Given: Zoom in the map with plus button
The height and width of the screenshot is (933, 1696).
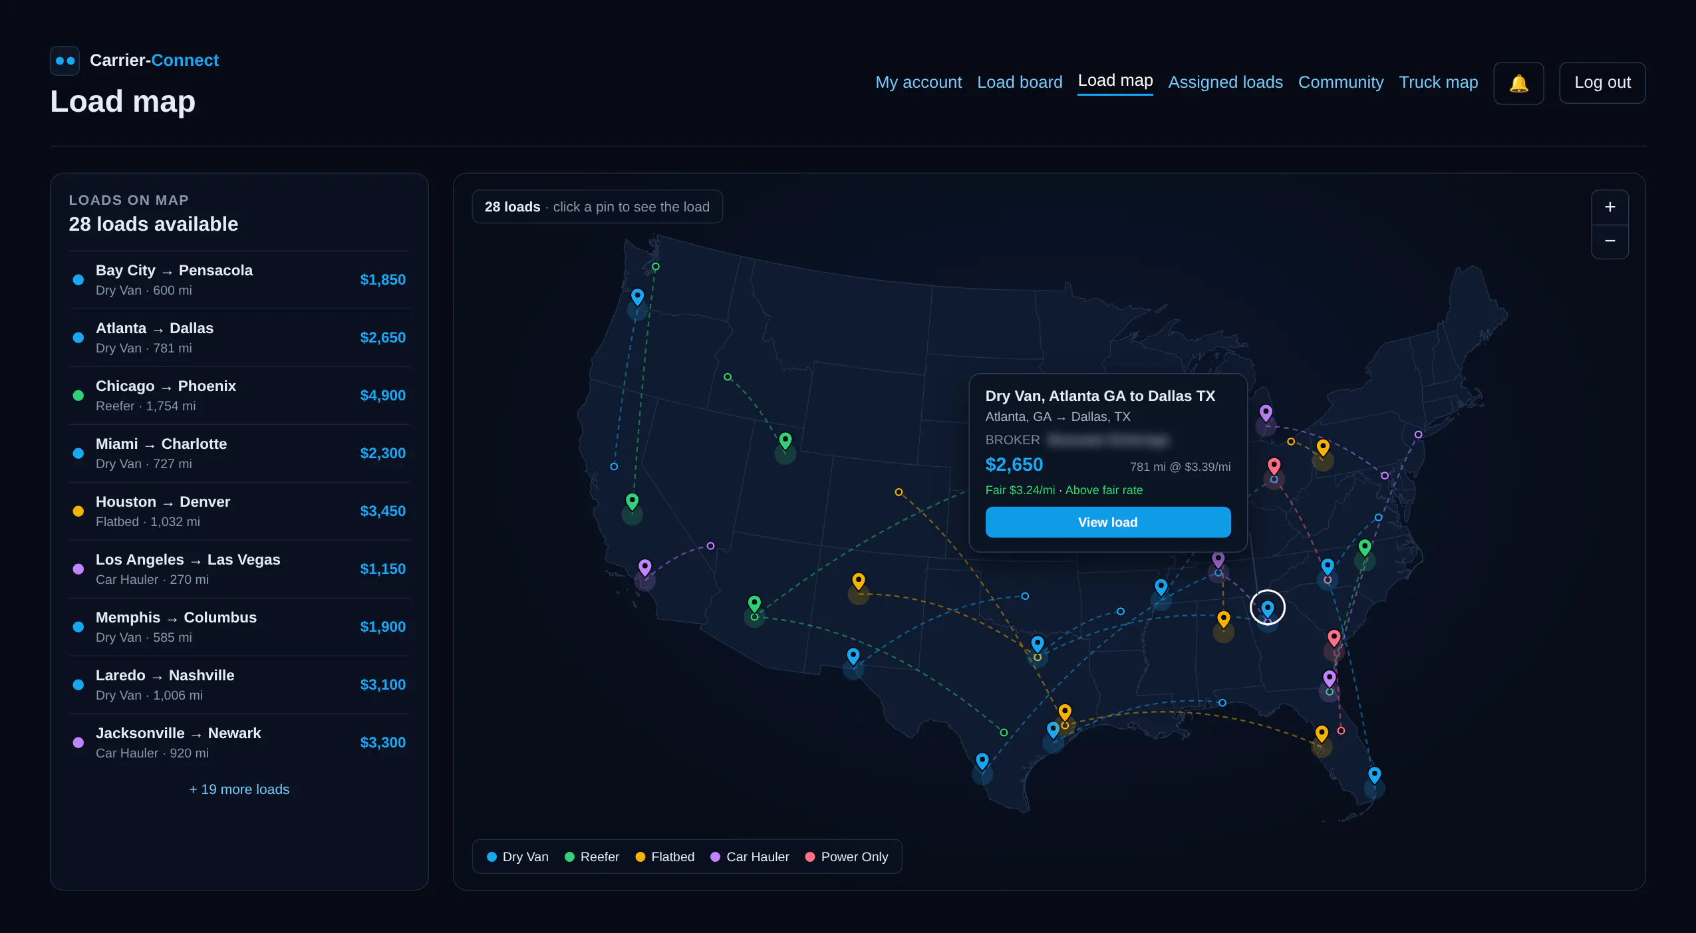Looking at the screenshot, I should tap(1610, 207).
